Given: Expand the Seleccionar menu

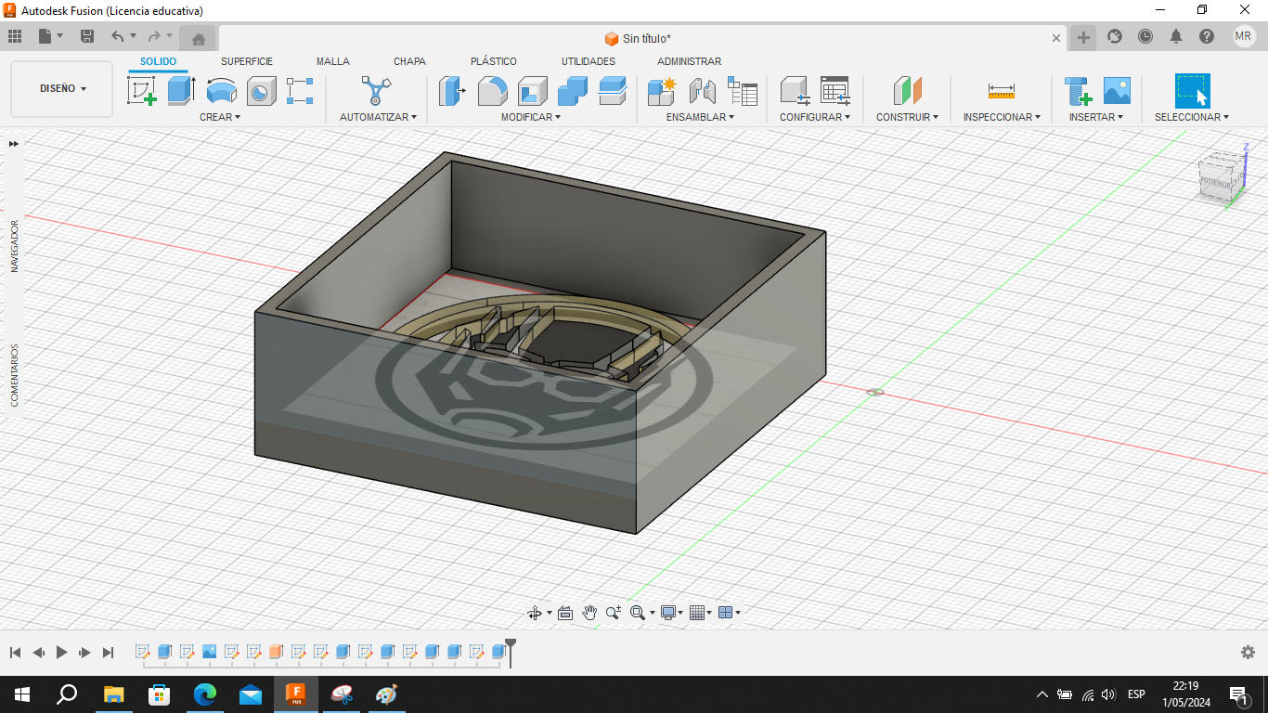Looking at the screenshot, I should click(1192, 117).
